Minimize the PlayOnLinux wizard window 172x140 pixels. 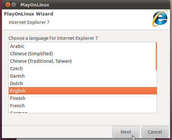[14, 5]
